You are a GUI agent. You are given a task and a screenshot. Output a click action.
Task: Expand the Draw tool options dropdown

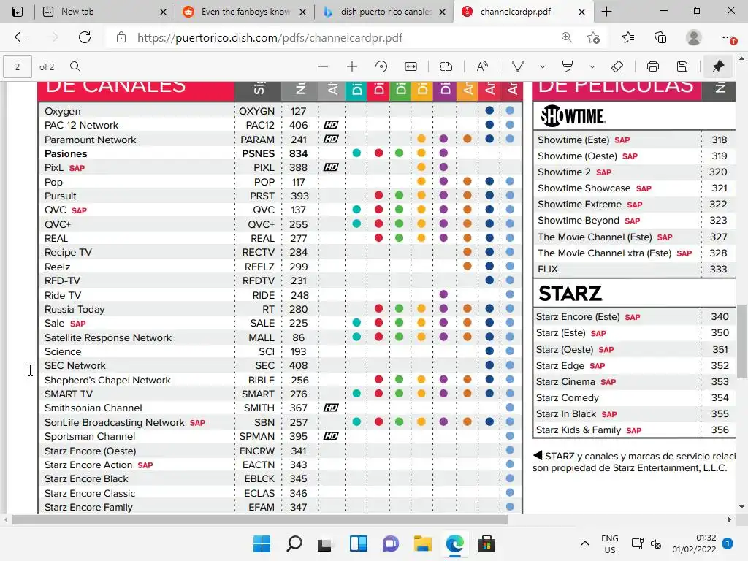pos(543,66)
